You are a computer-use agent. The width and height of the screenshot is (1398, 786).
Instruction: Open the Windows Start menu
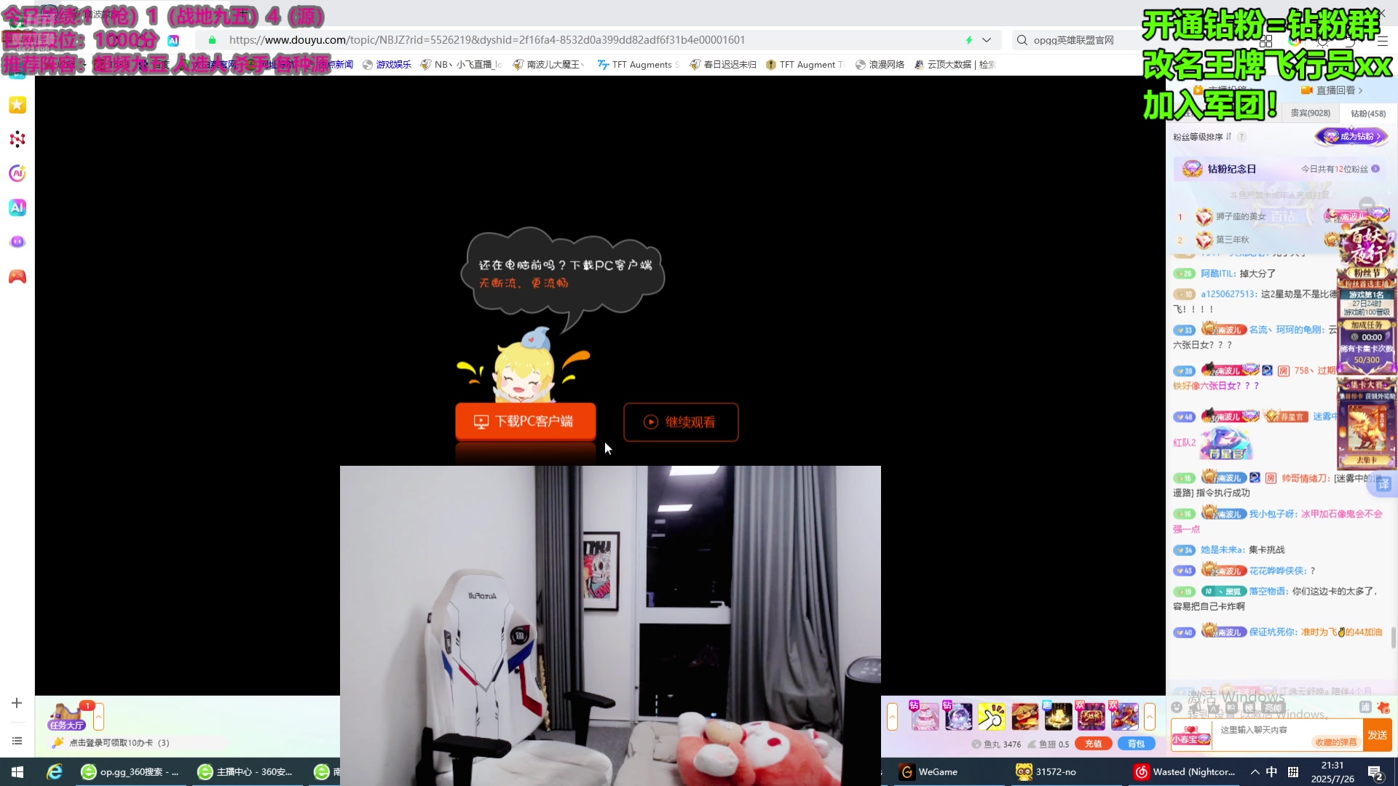[17, 772]
